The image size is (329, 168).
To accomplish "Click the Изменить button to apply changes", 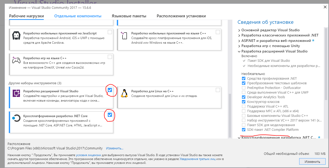I will pyautogui.click(x=312, y=162).
